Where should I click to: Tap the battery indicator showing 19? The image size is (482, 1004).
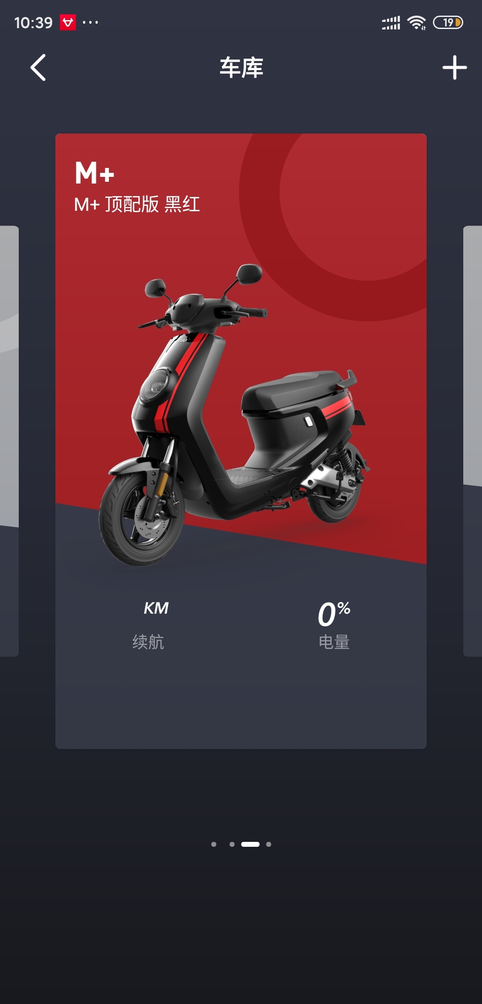(448, 22)
